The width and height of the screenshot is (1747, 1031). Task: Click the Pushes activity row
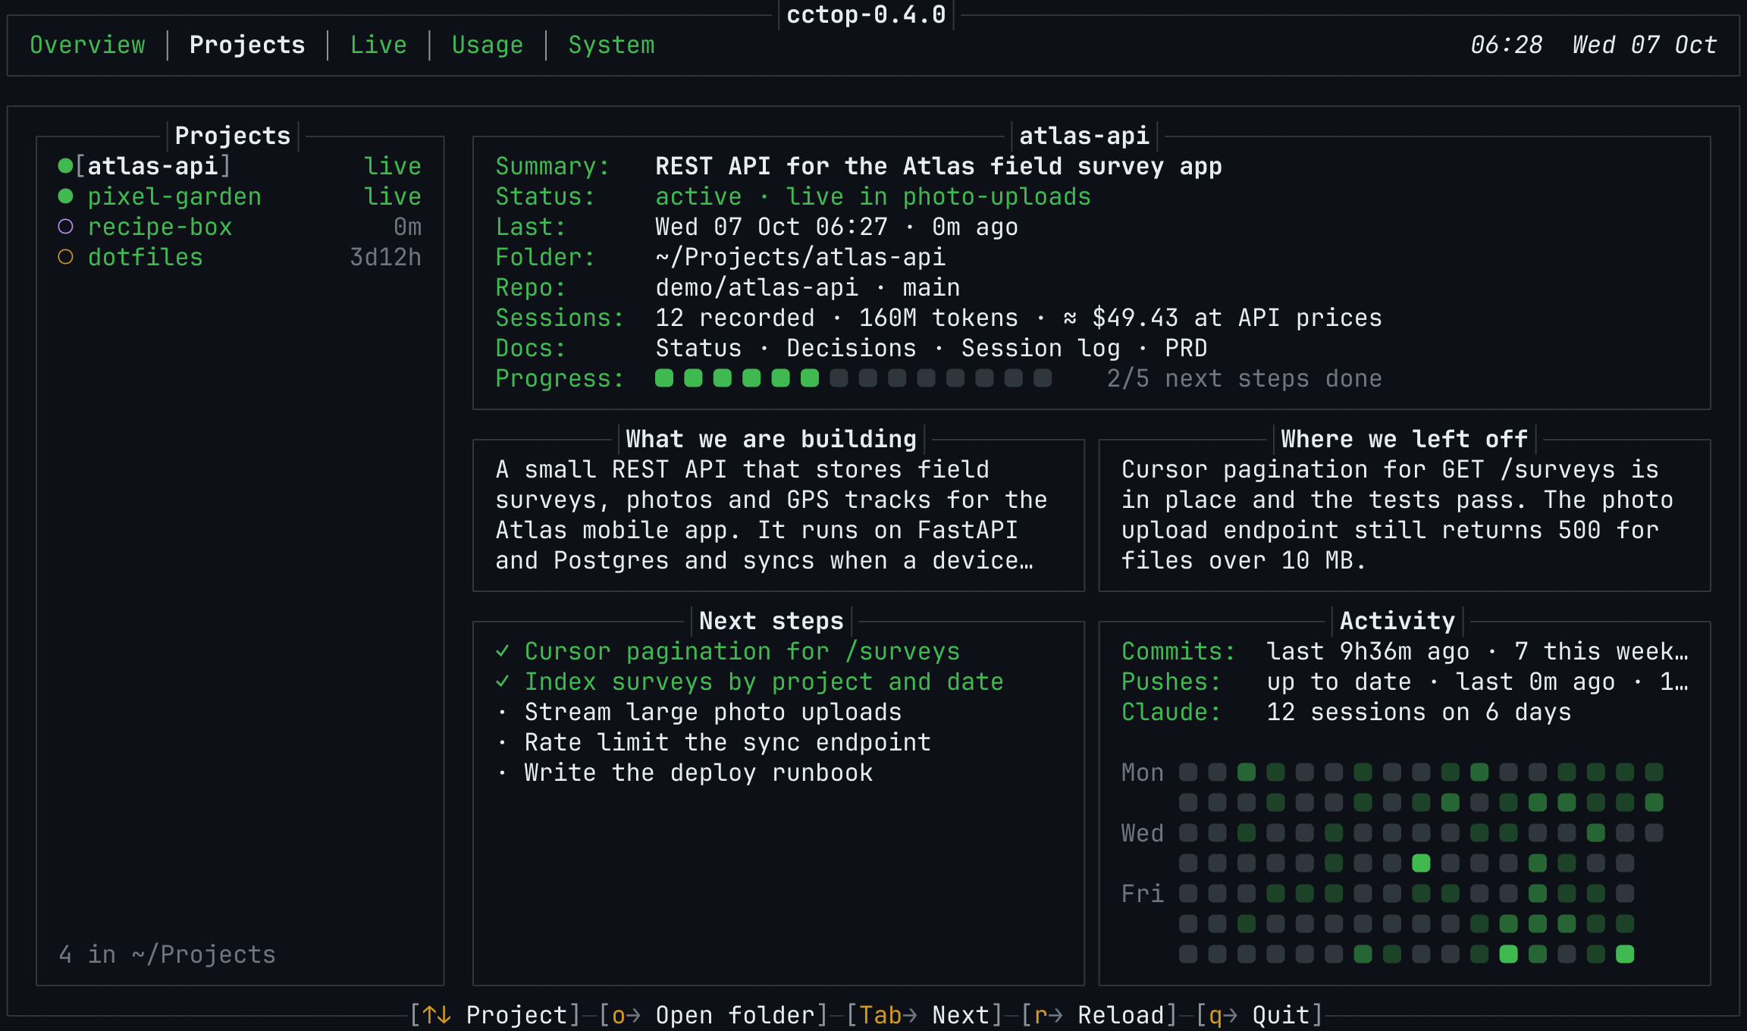tap(1405, 682)
